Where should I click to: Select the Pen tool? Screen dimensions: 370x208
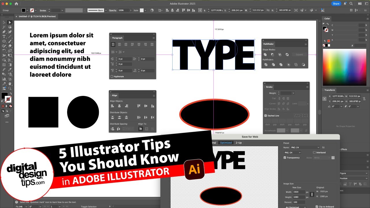(4, 32)
